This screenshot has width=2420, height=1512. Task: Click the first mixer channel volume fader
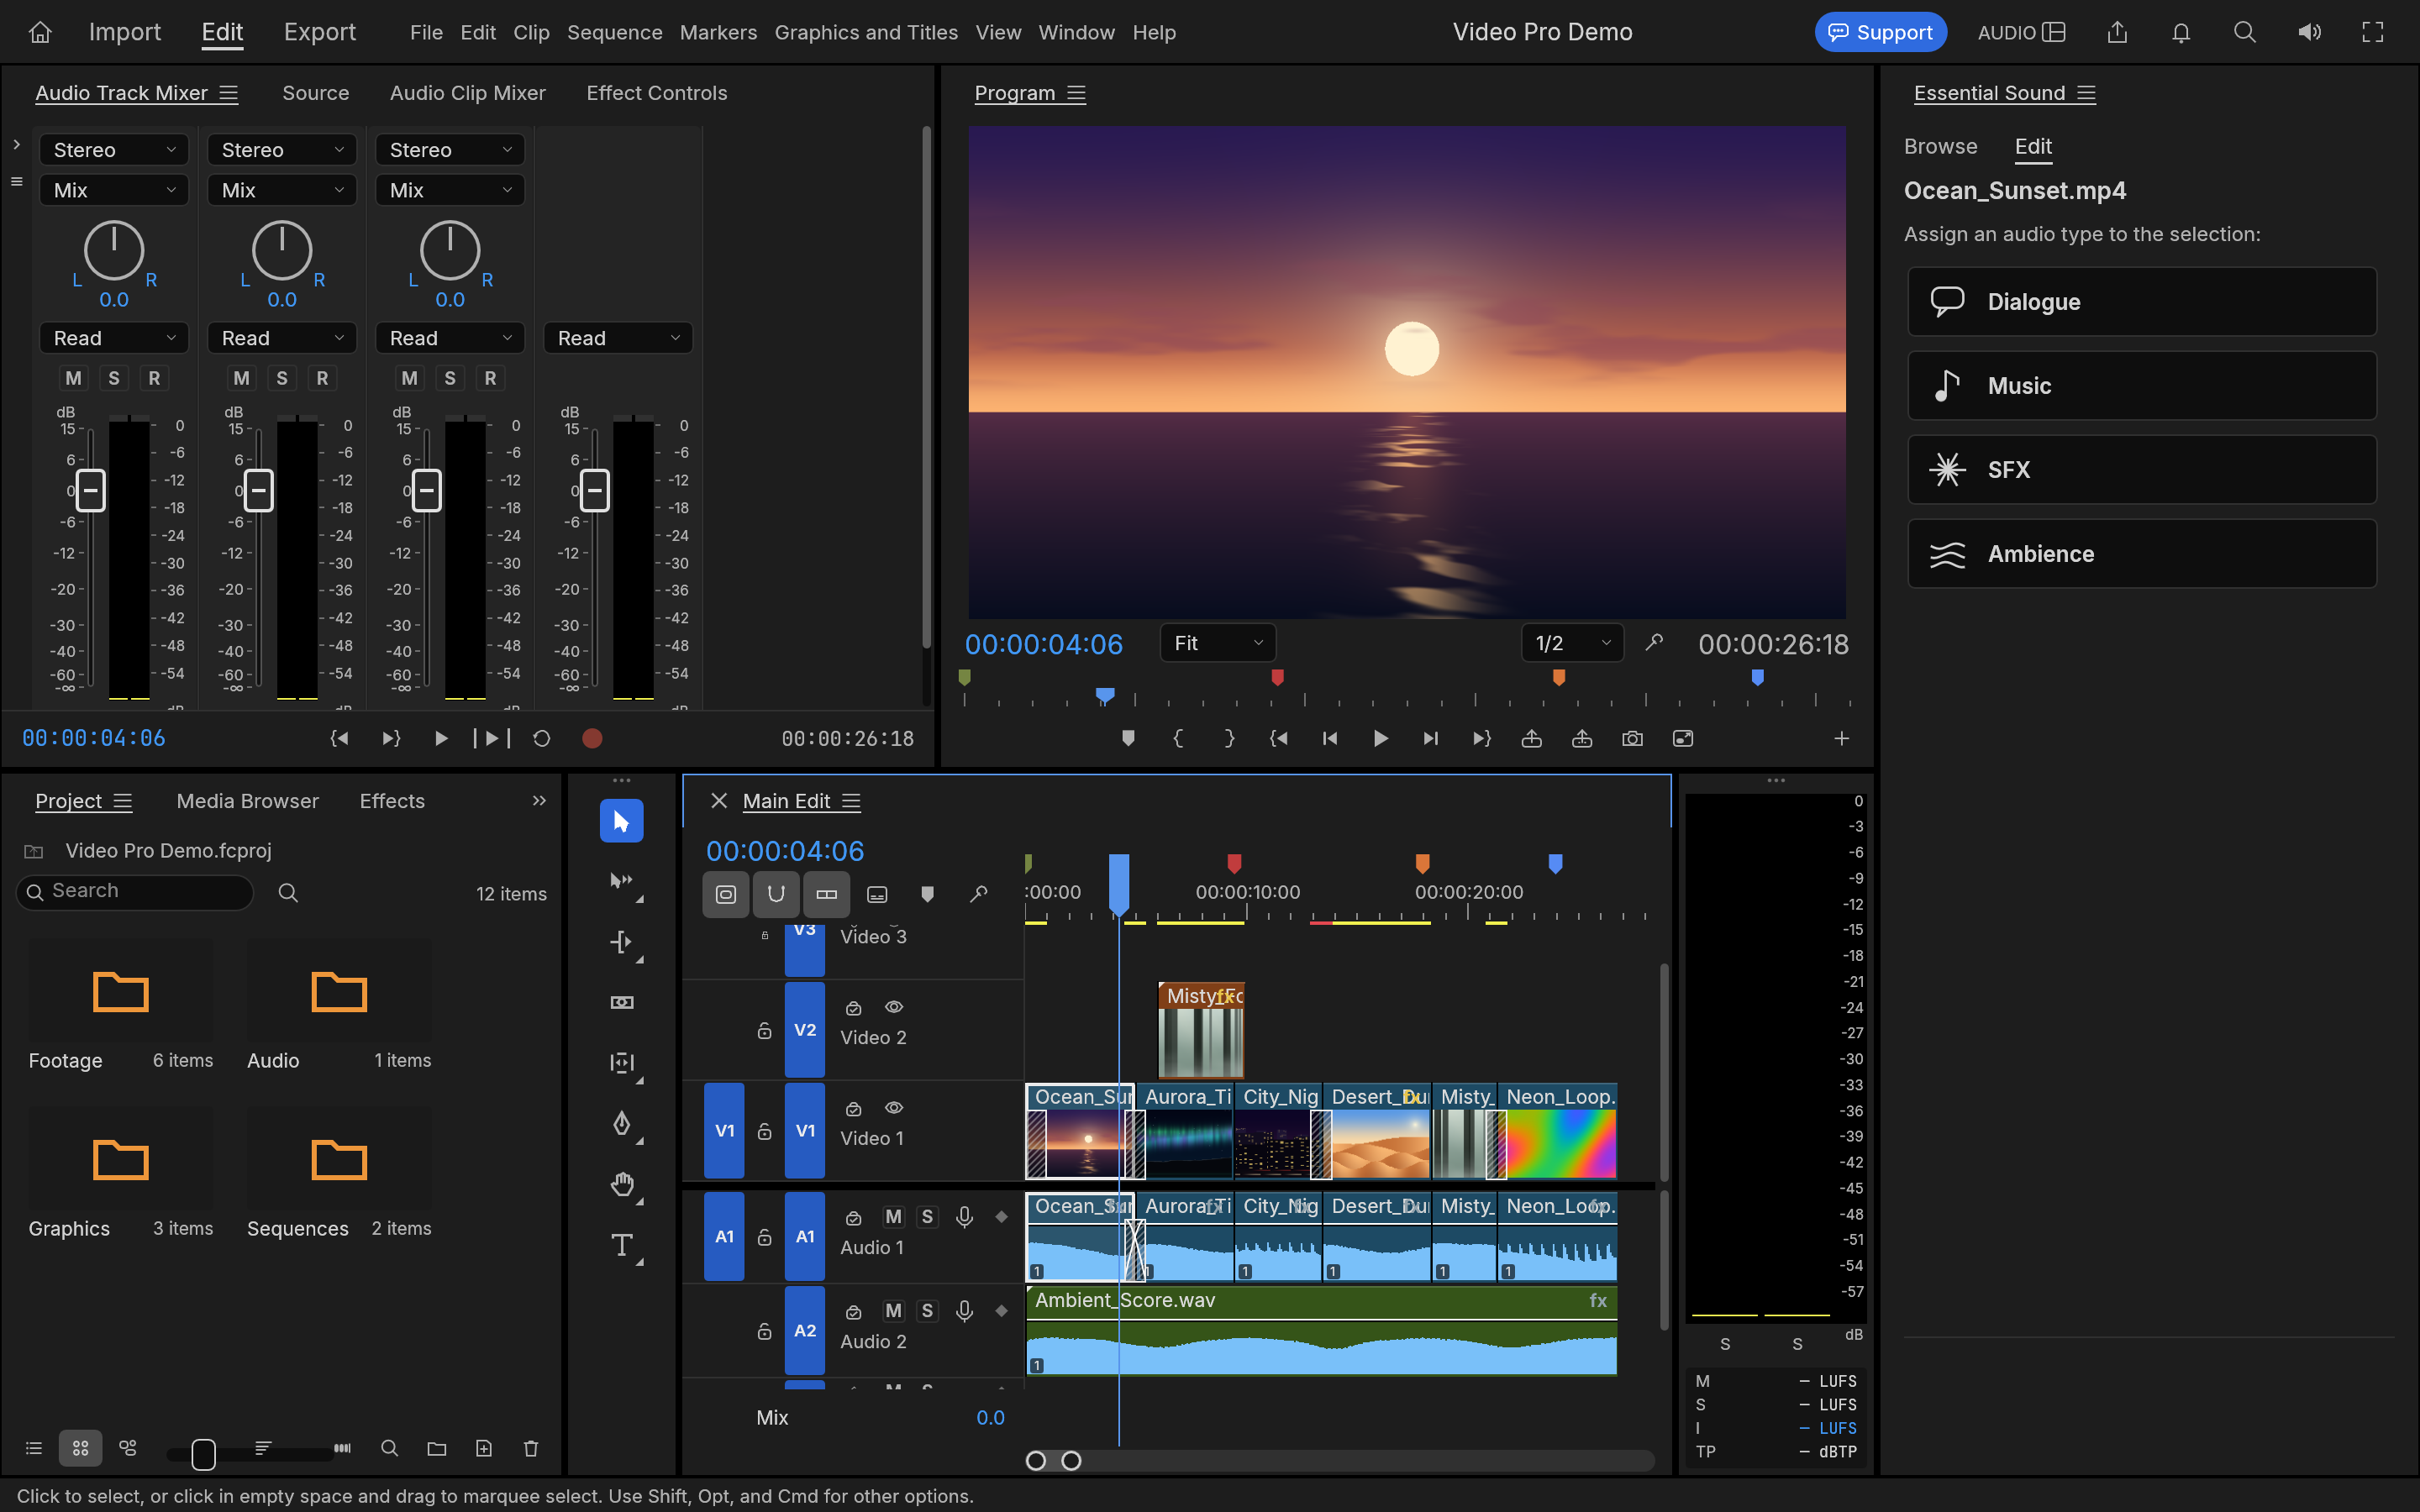pos(91,490)
